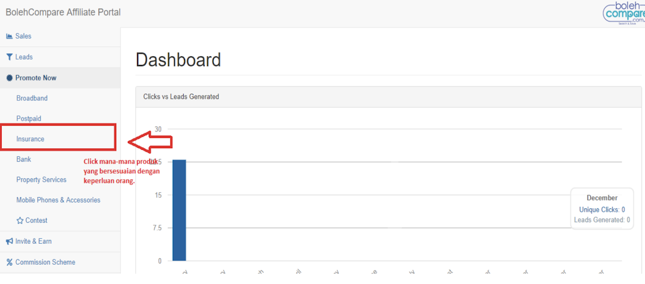The image size is (645, 284).
Task: Click the blue January bar in chart
Action: point(179,210)
